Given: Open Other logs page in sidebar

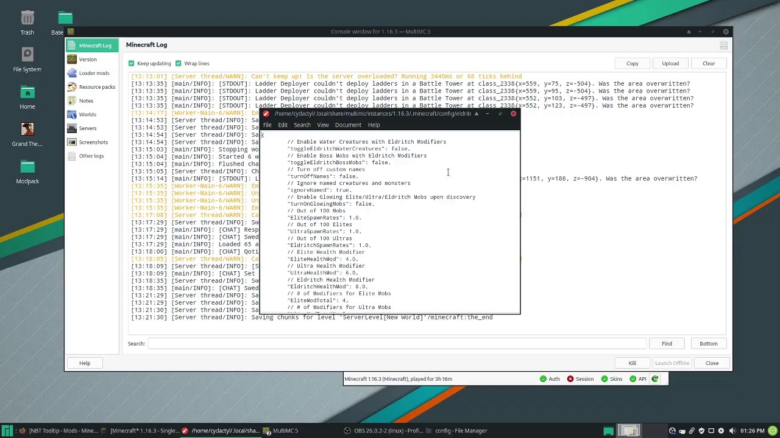Looking at the screenshot, I should point(91,156).
